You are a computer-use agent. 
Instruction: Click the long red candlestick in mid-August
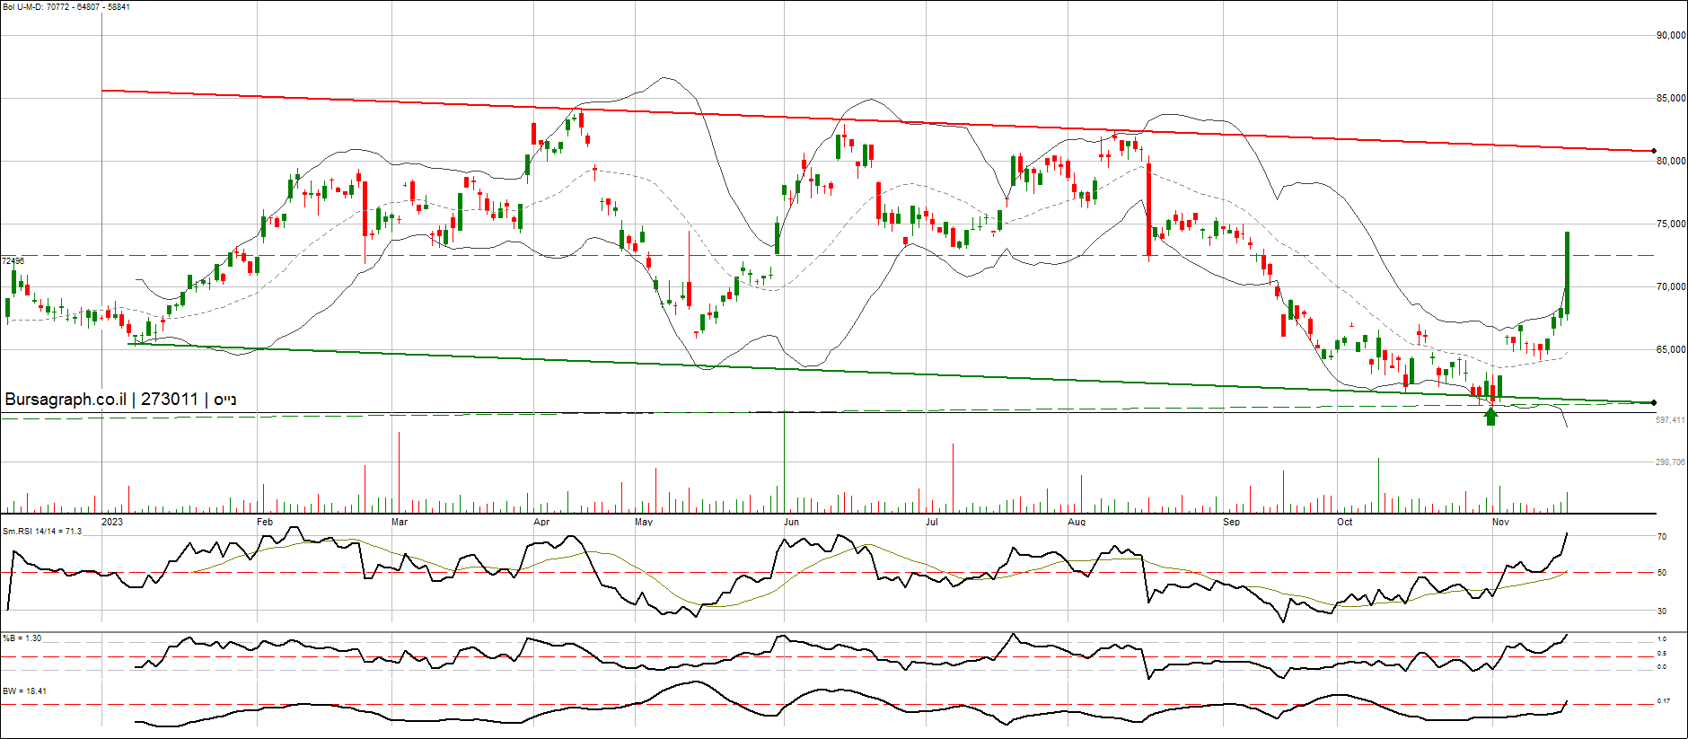(x=1149, y=208)
